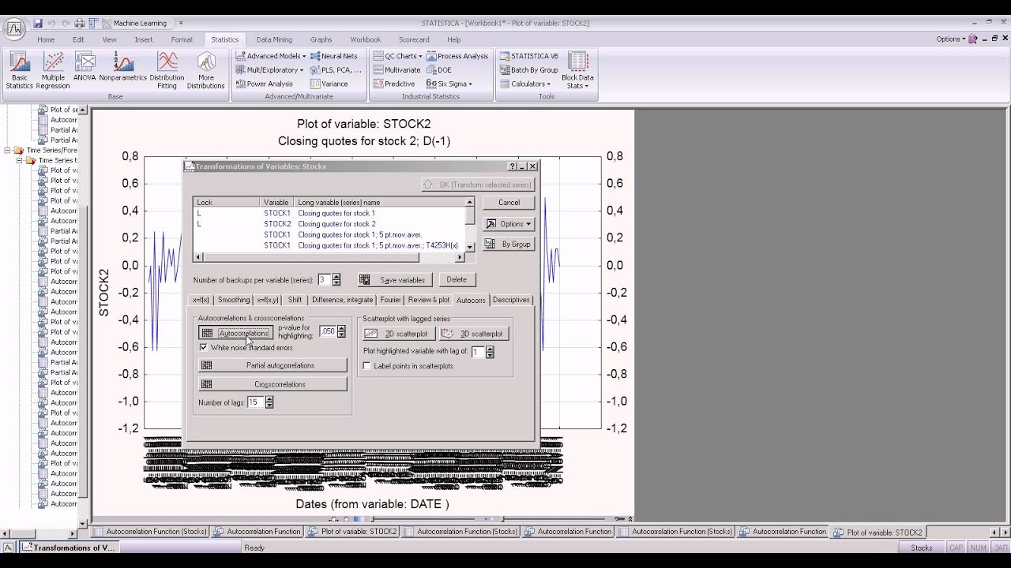Switch to Data Mining ribbon tab

click(x=273, y=39)
